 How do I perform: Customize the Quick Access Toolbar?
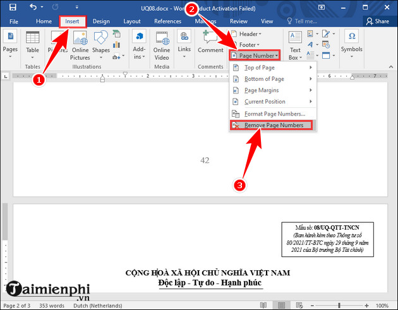pyautogui.click(x=76, y=7)
